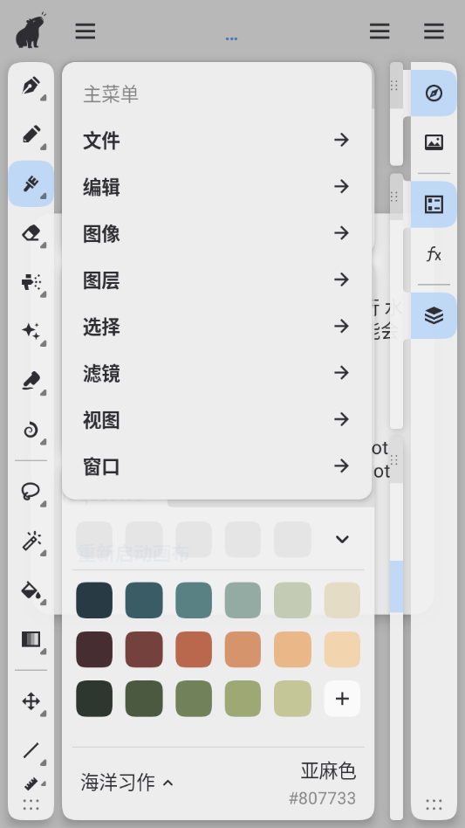The image size is (465, 828).
Task: Select the eraser tool
Action: pyautogui.click(x=31, y=232)
